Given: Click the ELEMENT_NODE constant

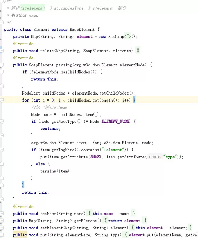Looking at the screenshot, I should 115,121.
